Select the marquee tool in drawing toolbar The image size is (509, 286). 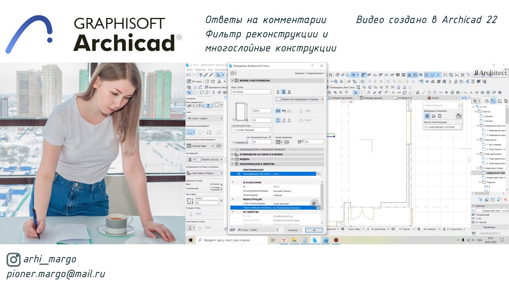click(361, 93)
